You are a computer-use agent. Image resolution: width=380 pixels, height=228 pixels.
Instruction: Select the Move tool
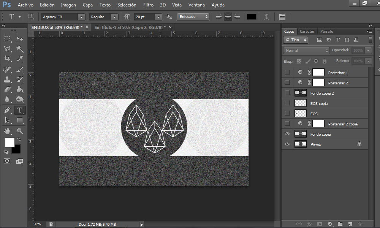pyautogui.click(x=20, y=38)
